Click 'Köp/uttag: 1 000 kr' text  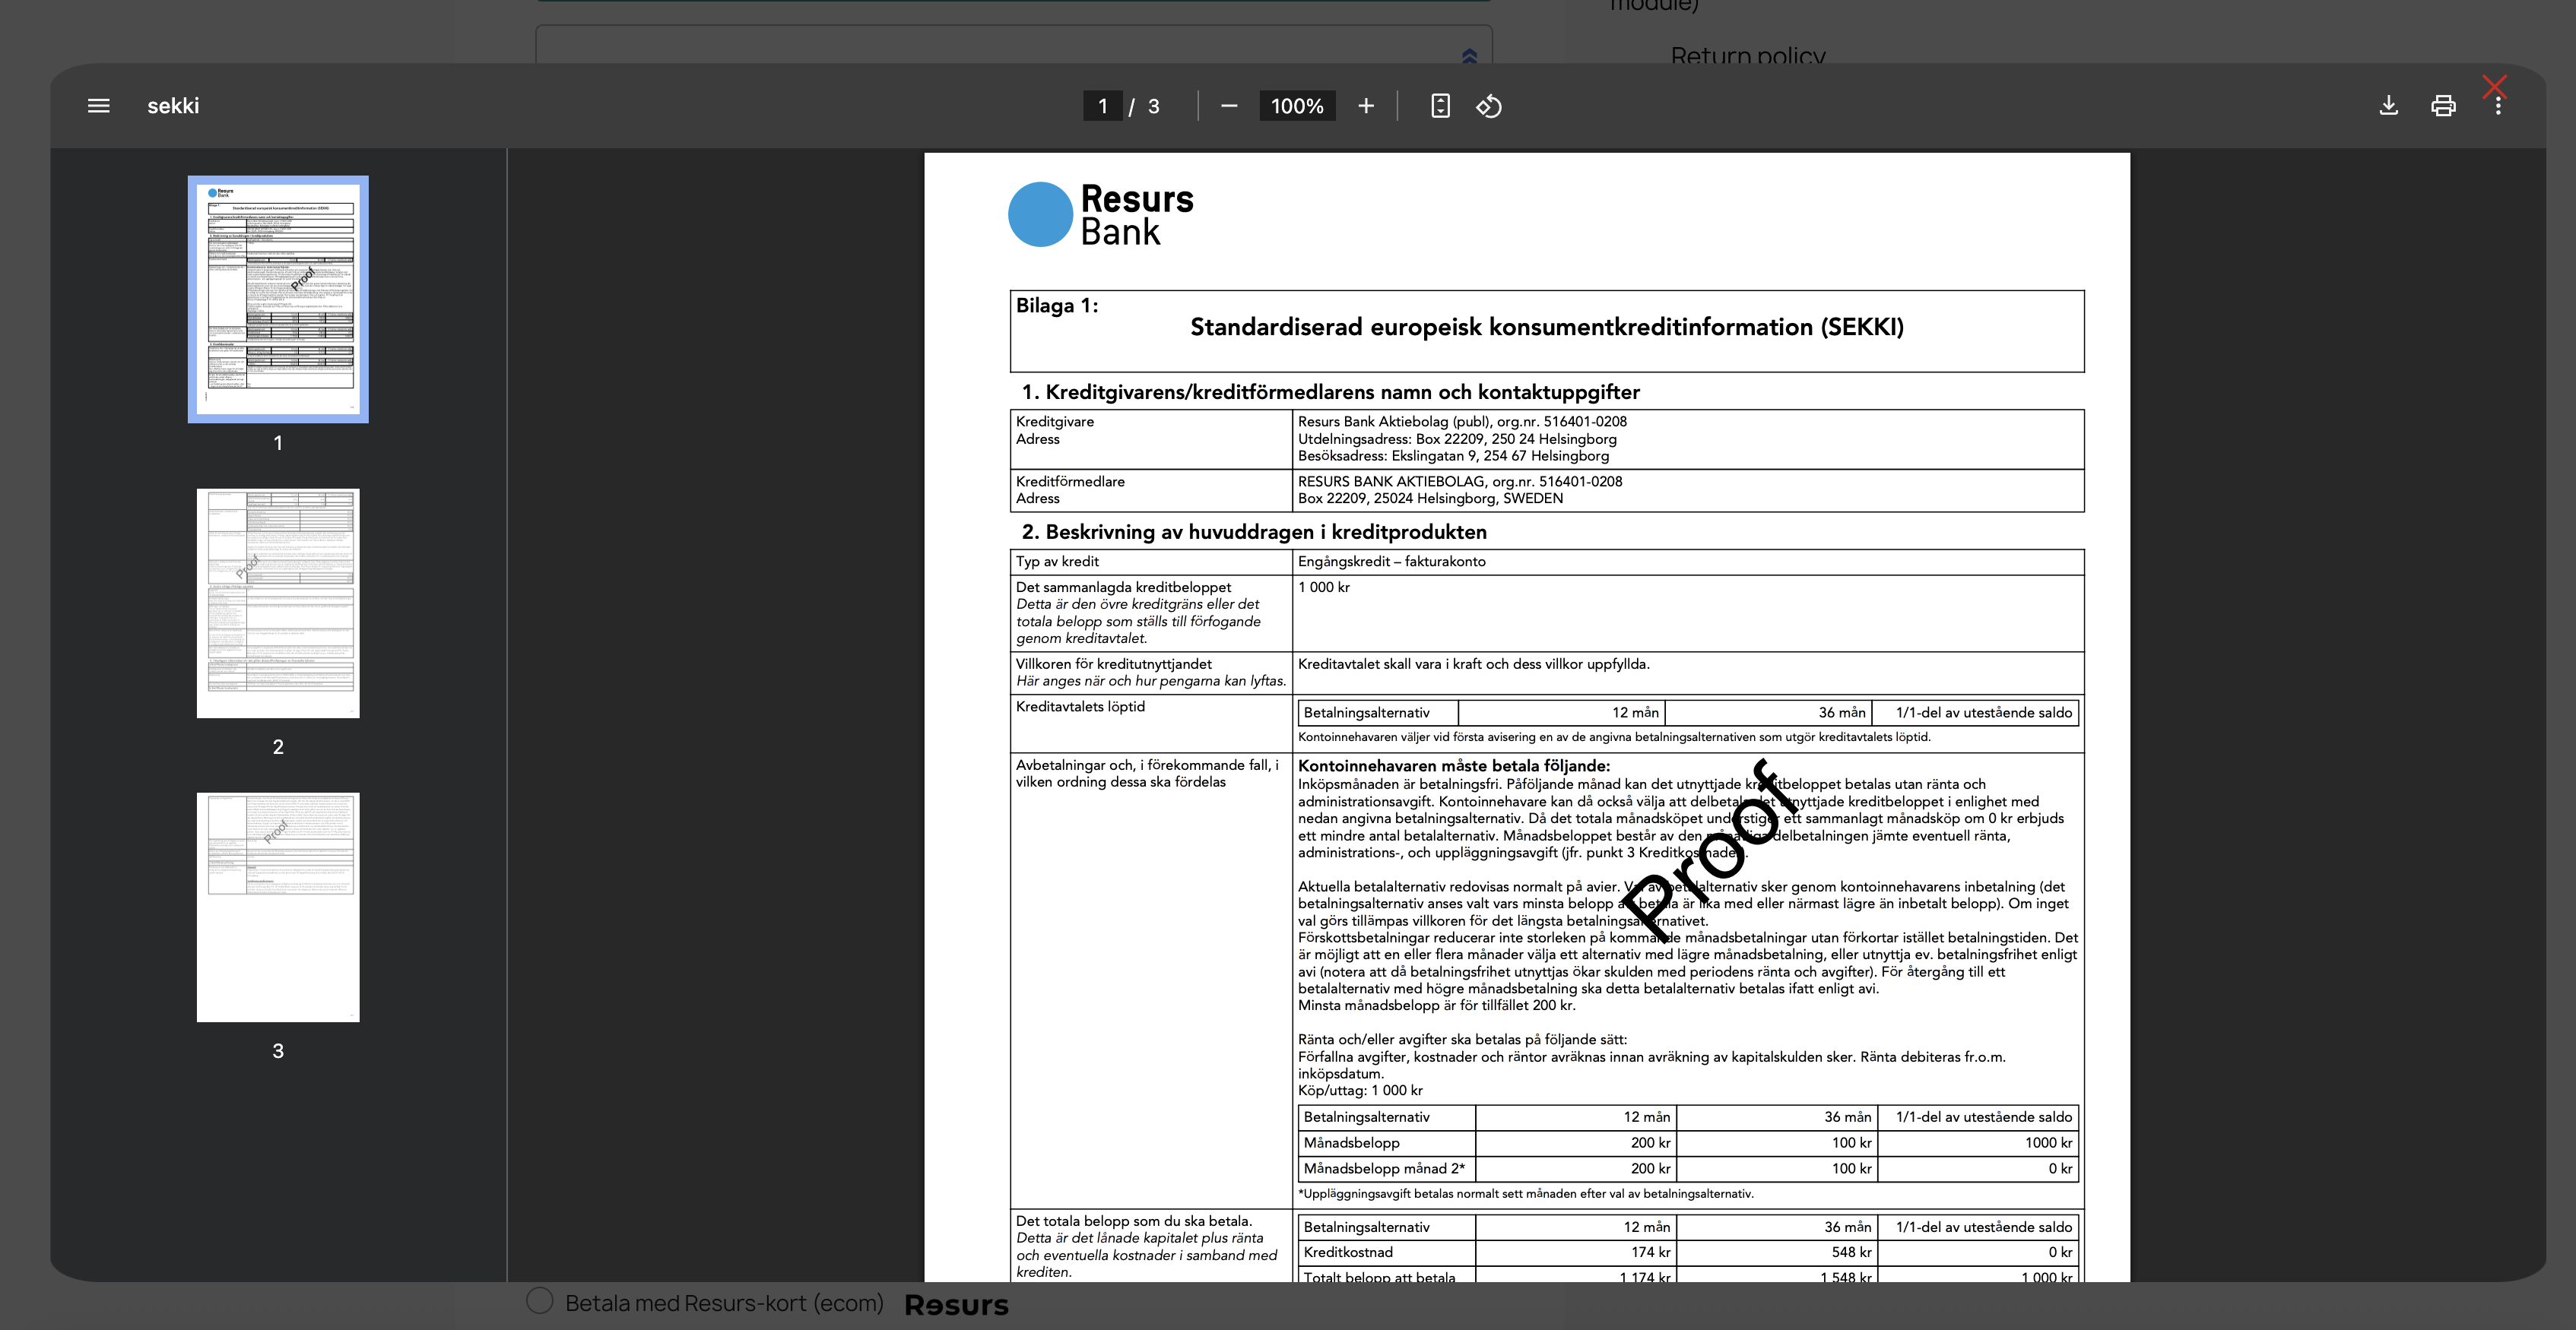(1360, 1090)
